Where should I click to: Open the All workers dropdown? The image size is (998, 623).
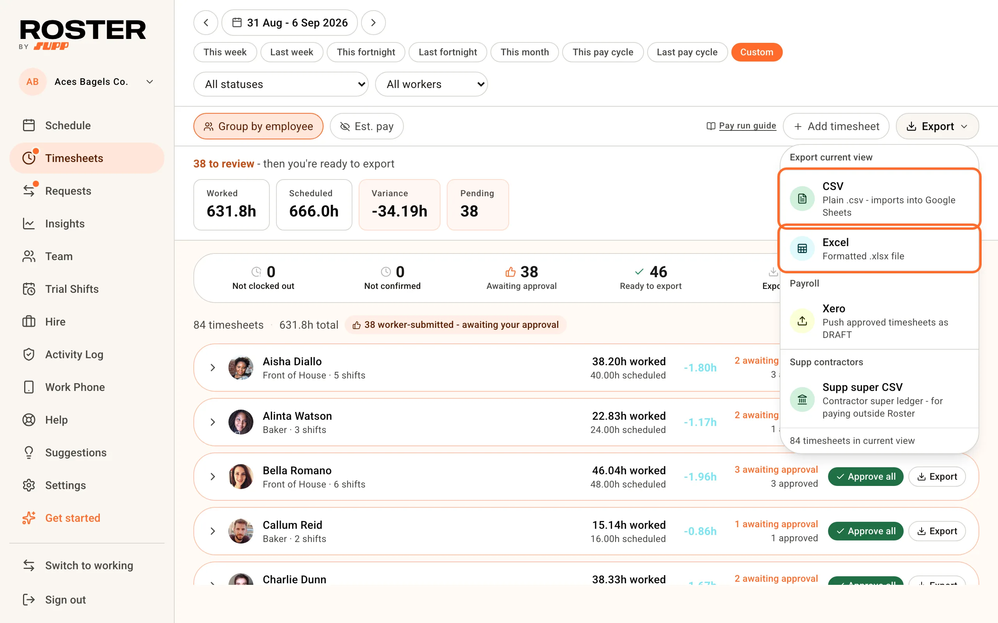point(432,84)
